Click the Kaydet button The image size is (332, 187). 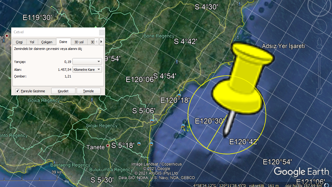[63, 91]
